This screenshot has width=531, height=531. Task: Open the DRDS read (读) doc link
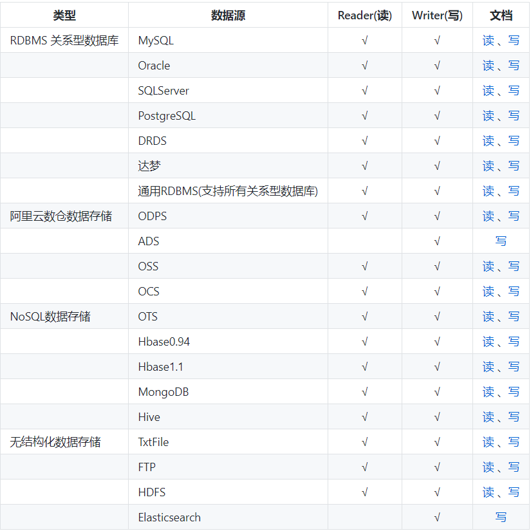pos(488,140)
